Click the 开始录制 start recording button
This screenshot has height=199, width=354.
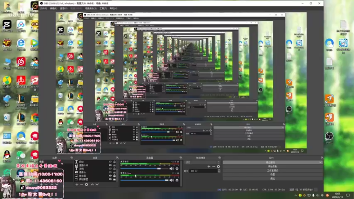[x=273, y=166]
